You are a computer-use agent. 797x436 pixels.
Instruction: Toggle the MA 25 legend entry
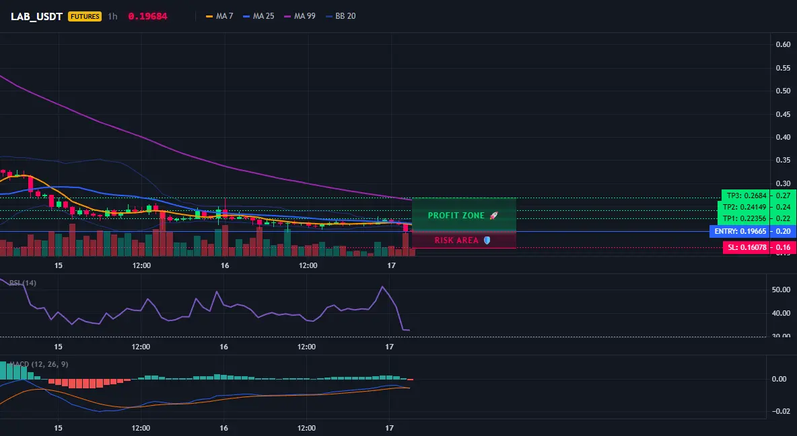click(258, 16)
